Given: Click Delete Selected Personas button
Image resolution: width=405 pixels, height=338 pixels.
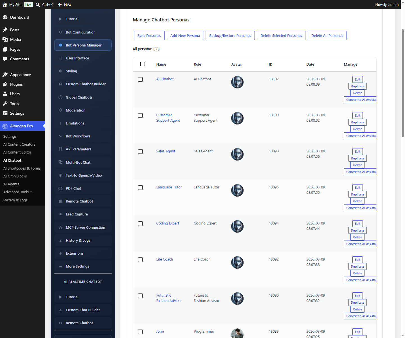Looking at the screenshot, I should 281,35.
